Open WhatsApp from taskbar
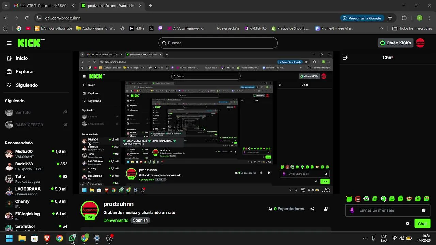The image size is (436, 245). pos(72,238)
